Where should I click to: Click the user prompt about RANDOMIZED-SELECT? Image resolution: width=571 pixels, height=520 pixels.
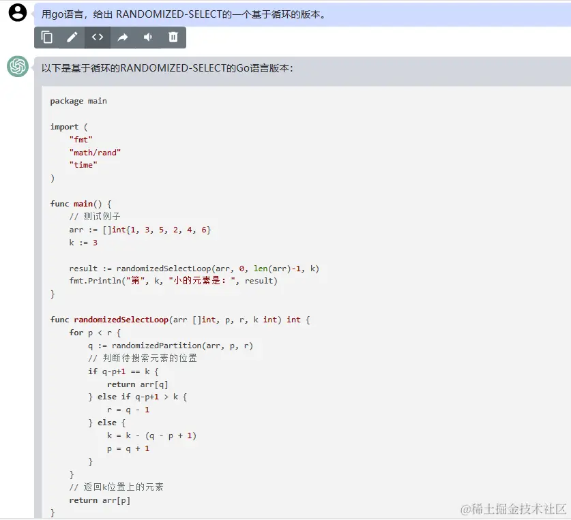point(184,14)
